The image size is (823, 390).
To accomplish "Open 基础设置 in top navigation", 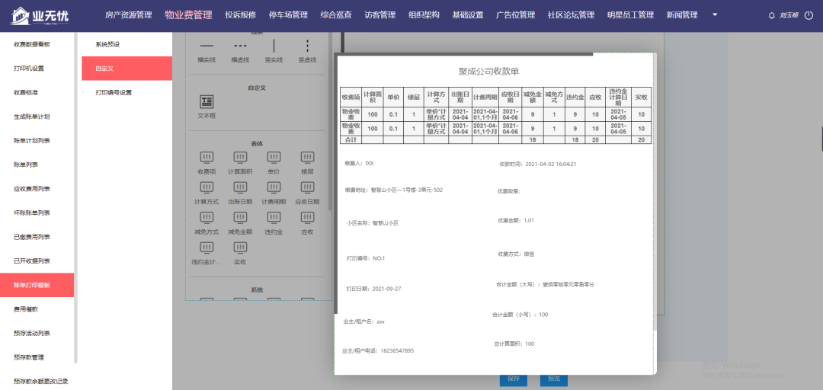I will pyautogui.click(x=468, y=15).
